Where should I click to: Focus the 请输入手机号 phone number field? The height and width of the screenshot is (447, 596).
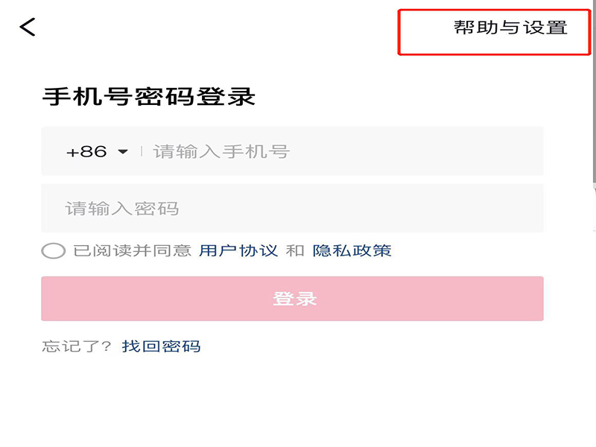pyautogui.click(x=298, y=151)
